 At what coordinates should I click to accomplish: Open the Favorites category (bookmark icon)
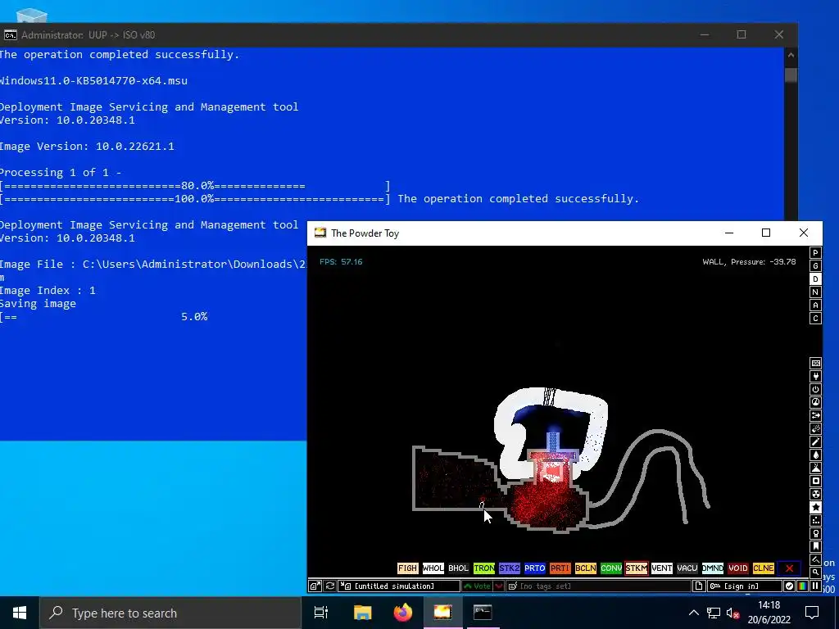tap(815, 546)
